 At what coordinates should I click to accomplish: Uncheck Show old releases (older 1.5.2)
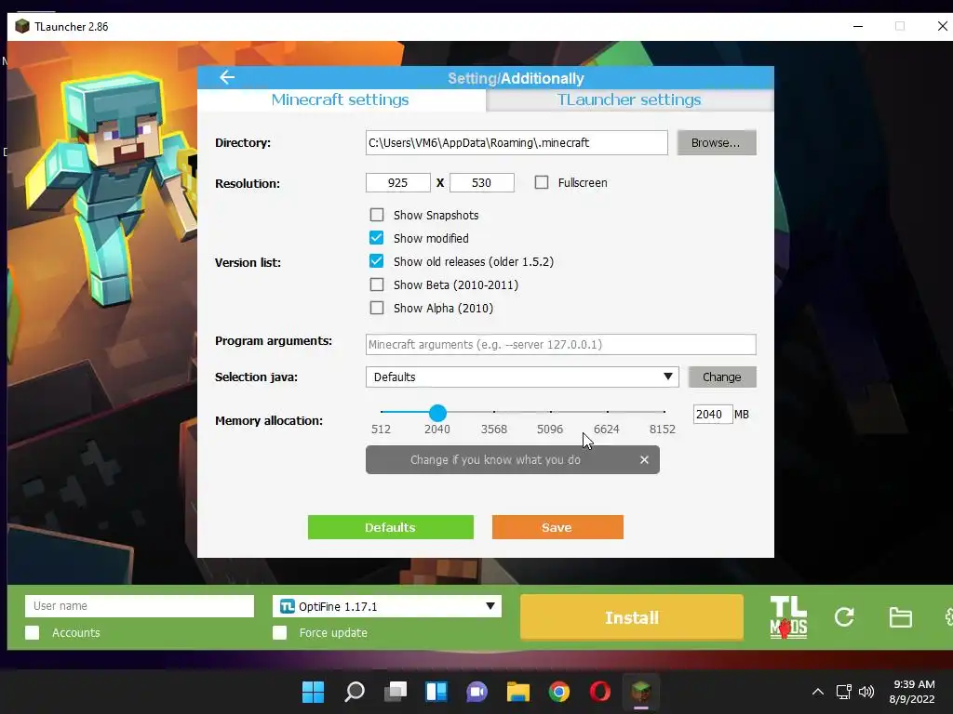point(377,261)
